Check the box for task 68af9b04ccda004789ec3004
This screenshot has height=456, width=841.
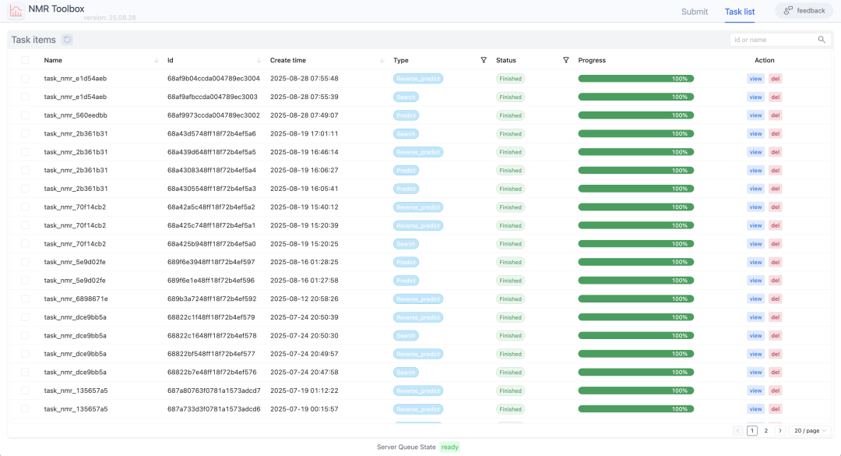pos(25,79)
